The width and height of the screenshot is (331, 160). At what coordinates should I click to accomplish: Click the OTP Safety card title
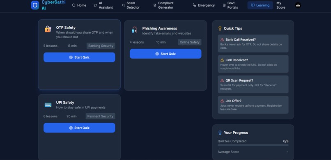pyautogui.click(x=66, y=27)
